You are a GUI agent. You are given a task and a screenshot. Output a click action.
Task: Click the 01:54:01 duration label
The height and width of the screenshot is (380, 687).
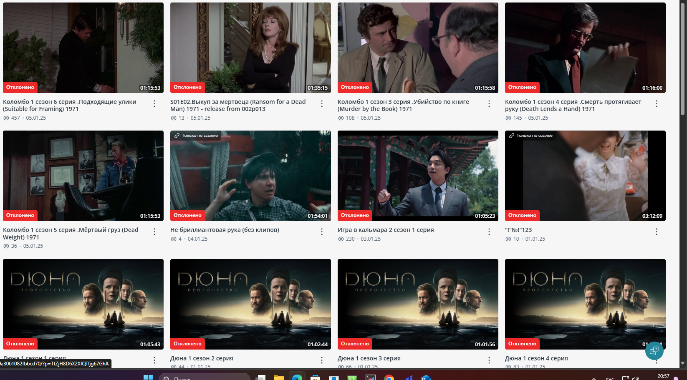point(318,216)
